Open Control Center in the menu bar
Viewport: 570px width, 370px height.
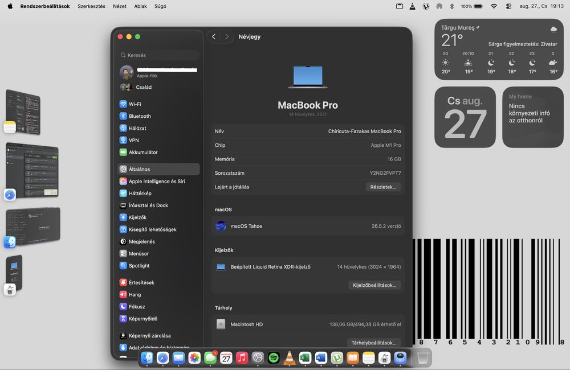[508, 6]
